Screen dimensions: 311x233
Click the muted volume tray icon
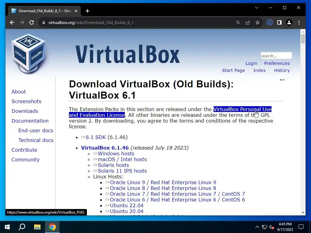pyautogui.click(x=272, y=227)
